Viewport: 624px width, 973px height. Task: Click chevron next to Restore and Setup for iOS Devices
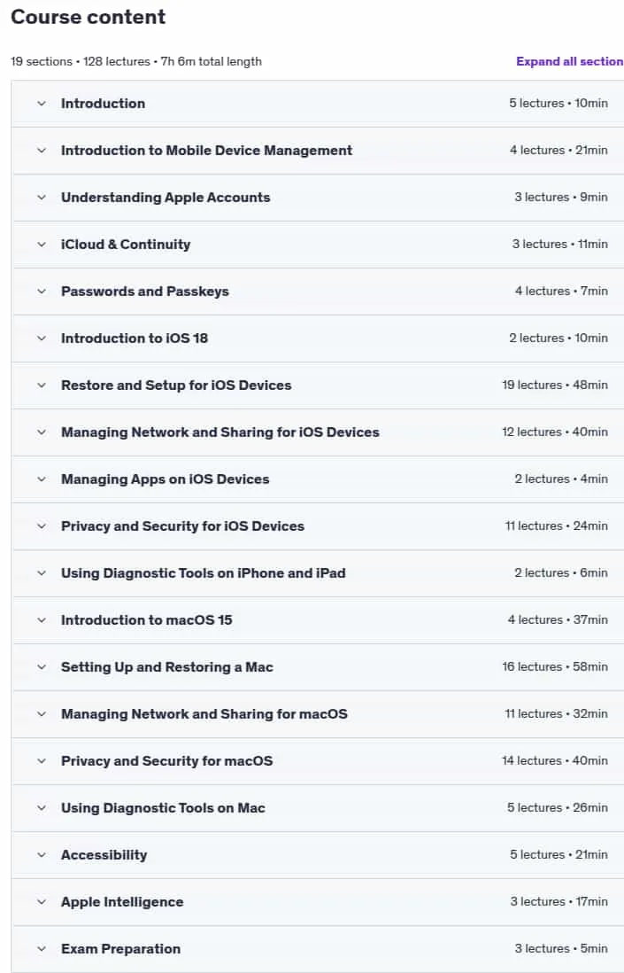coord(42,385)
